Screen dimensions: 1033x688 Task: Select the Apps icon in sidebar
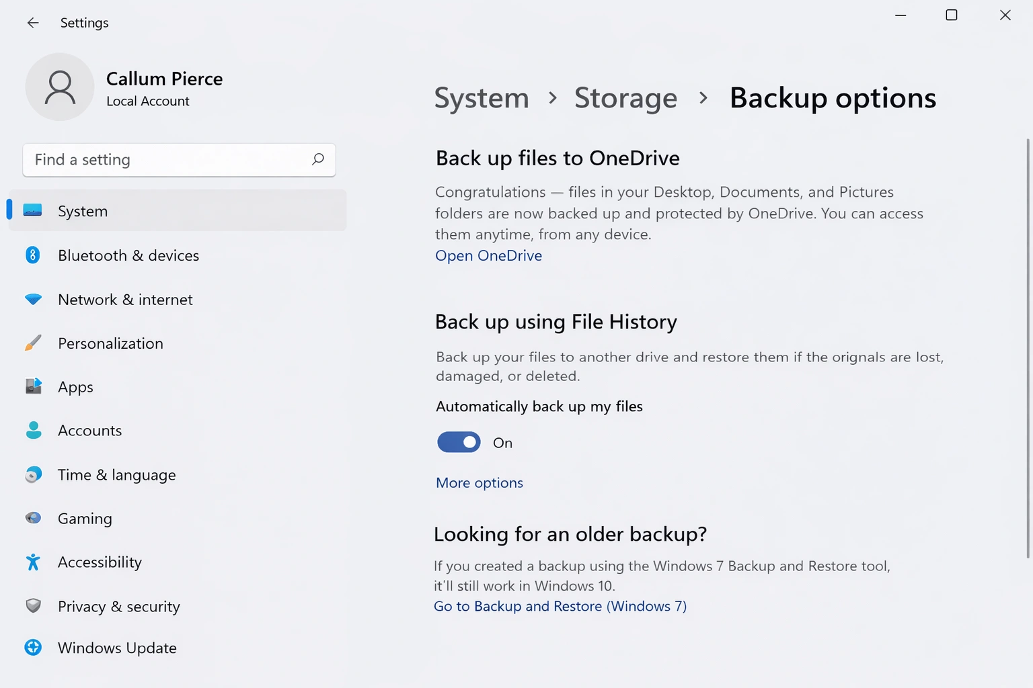(33, 386)
